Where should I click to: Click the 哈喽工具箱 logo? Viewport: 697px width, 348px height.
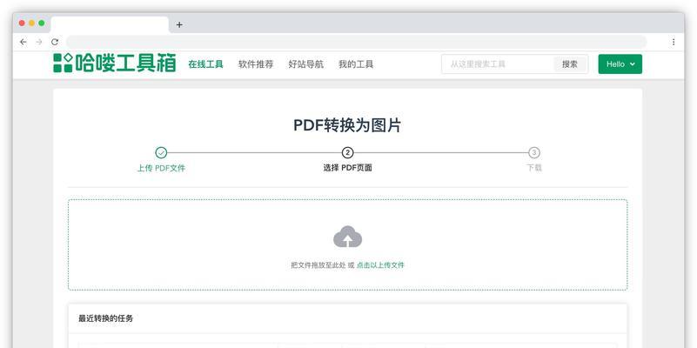tap(115, 64)
